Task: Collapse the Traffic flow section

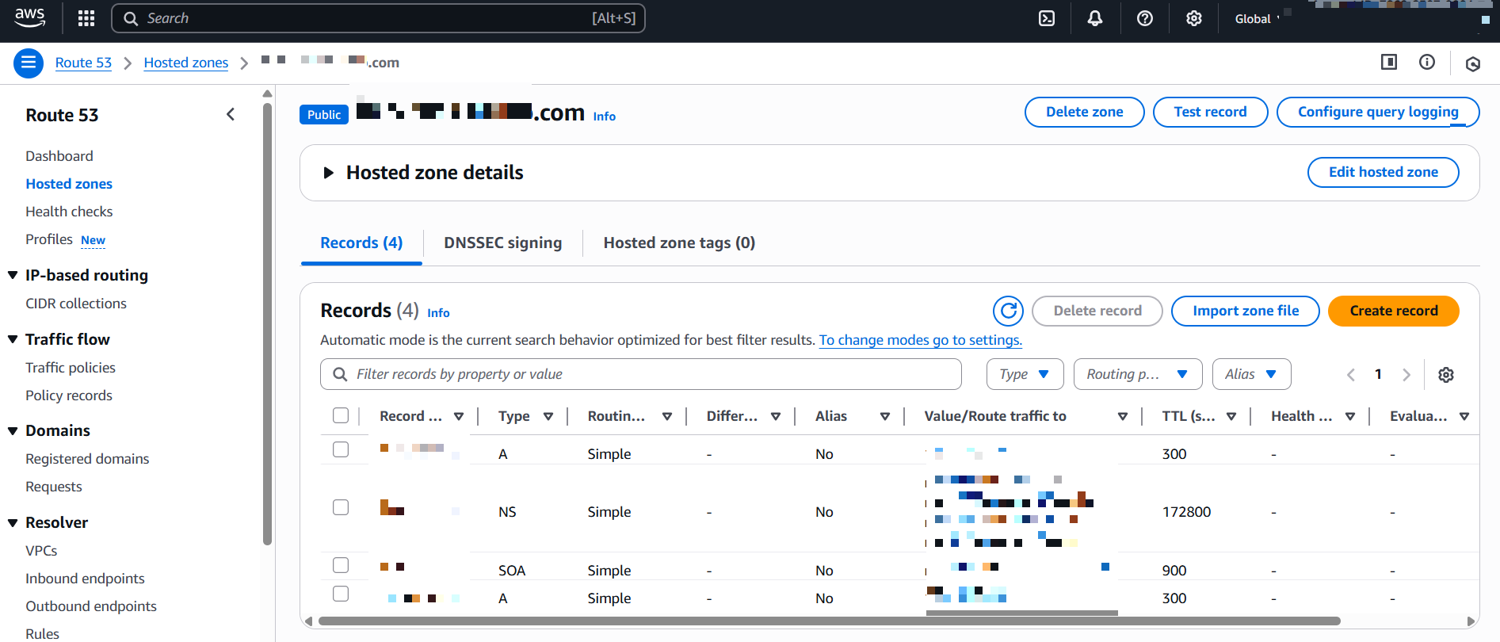Action: (13, 339)
